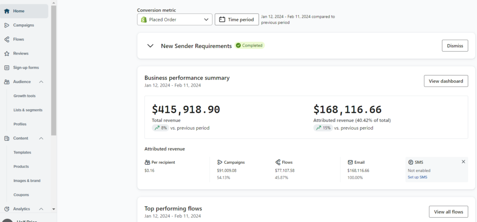The width and height of the screenshot is (477, 222).
Task: Open the Home icon in sidebar
Action: [7, 11]
